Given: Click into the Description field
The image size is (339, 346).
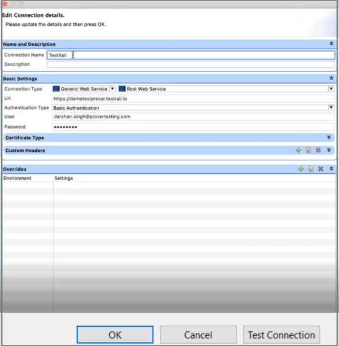Looking at the screenshot, I should (x=191, y=64).
